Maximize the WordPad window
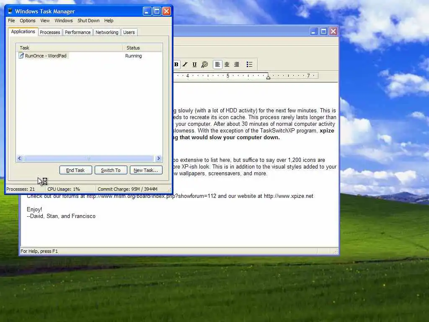The width and height of the screenshot is (429, 322). pos(323,31)
